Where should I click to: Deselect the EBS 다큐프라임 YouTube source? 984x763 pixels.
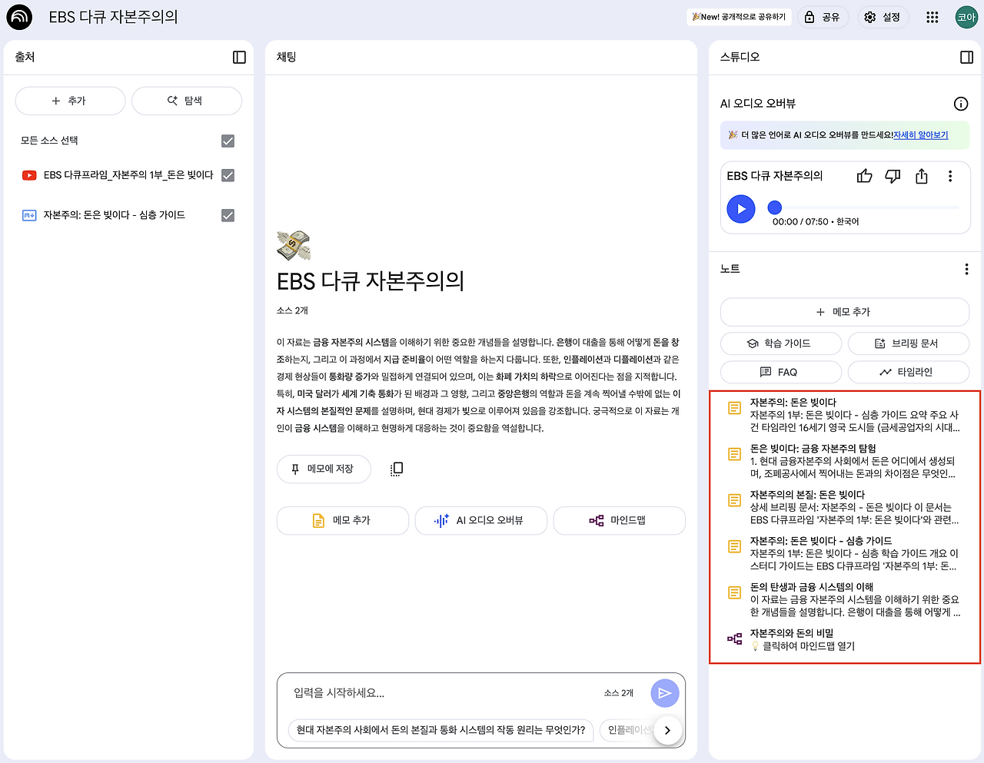tap(228, 175)
